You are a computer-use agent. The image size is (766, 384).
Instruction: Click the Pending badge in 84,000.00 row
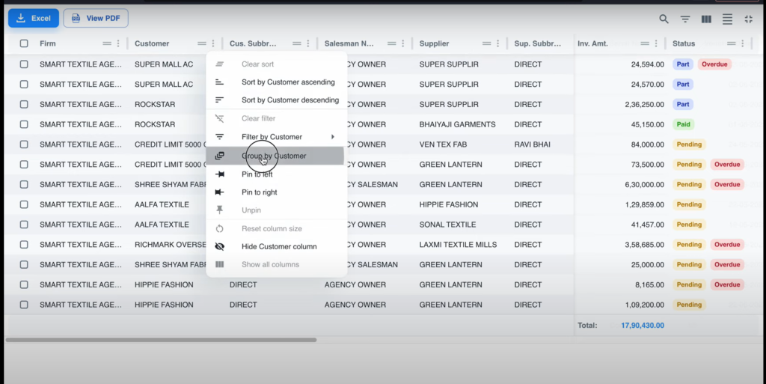(x=689, y=144)
